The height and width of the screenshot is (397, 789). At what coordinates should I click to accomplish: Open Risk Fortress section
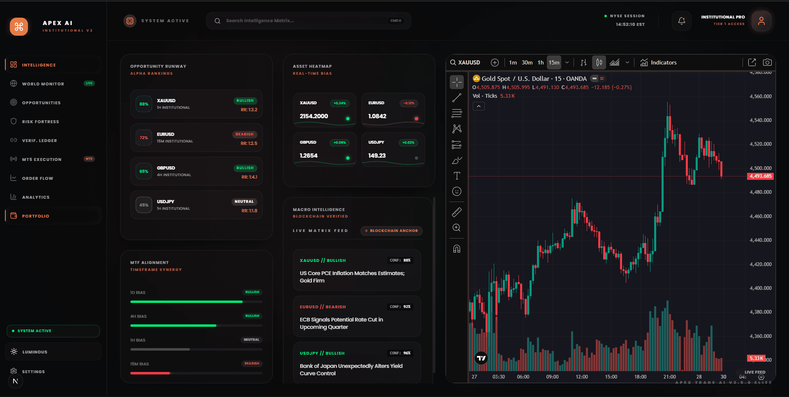53,122
